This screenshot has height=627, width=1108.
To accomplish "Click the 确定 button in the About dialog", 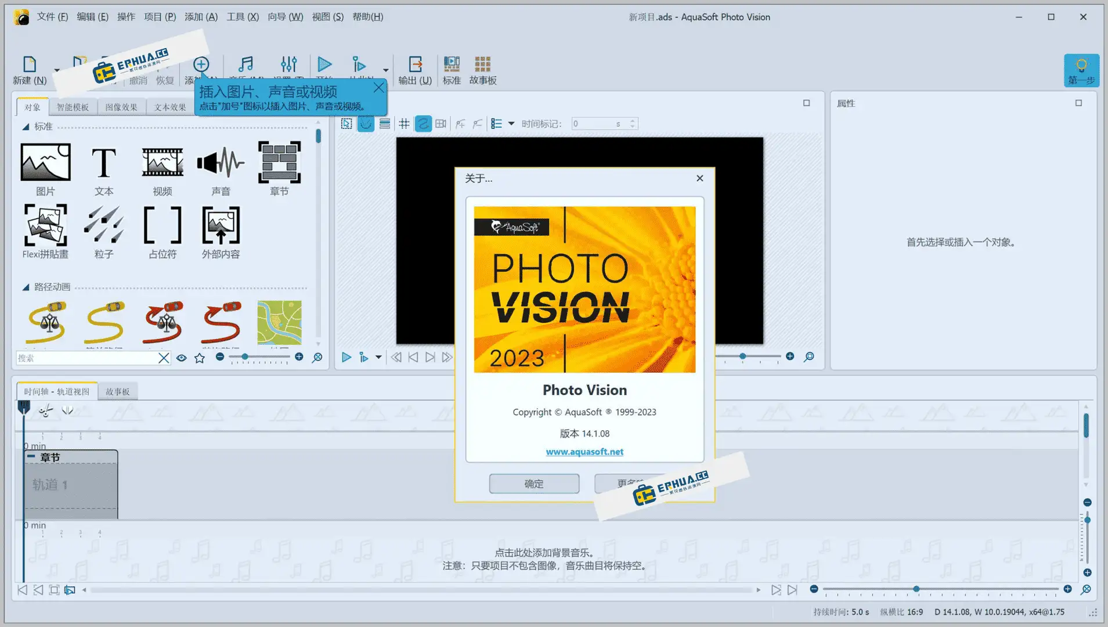I will pyautogui.click(x=533, y=484).
